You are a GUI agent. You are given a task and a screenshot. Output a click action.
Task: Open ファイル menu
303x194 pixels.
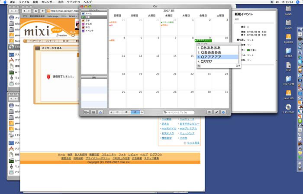coord(24,2)
